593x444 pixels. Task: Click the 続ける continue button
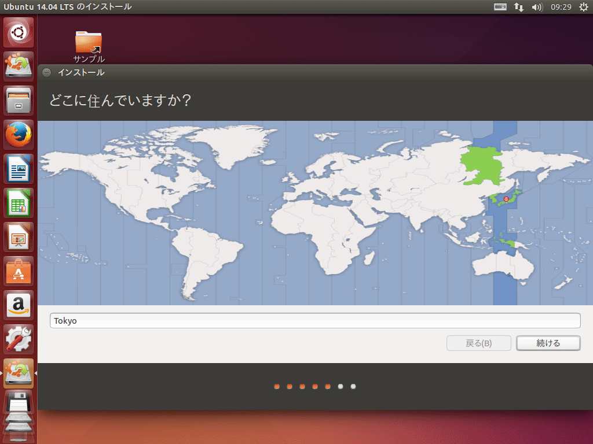[548, 343]
